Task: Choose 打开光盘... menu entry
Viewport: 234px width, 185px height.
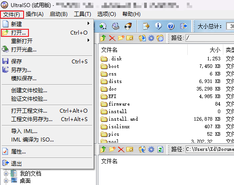Action: pos(47,49)
